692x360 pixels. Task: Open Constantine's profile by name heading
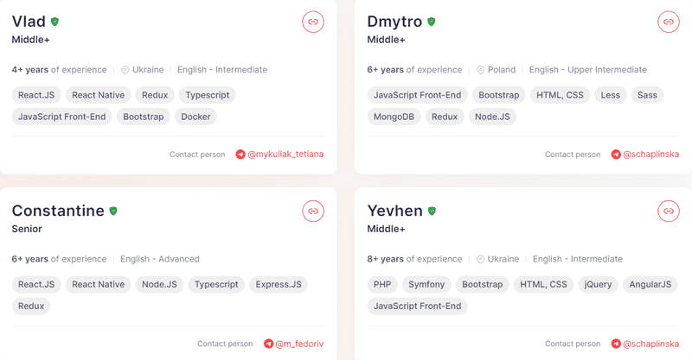58,211
